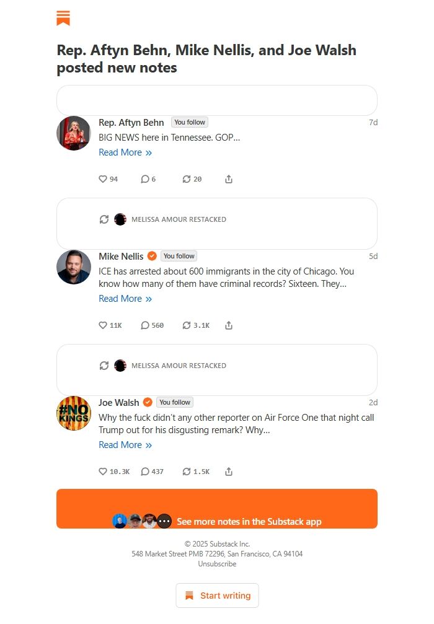
Task: Click the orange Substack logo at top
Action: [64, 18]
